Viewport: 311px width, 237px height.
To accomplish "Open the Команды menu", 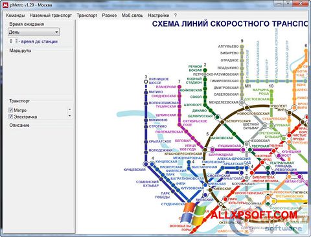I will pos(16,16).
